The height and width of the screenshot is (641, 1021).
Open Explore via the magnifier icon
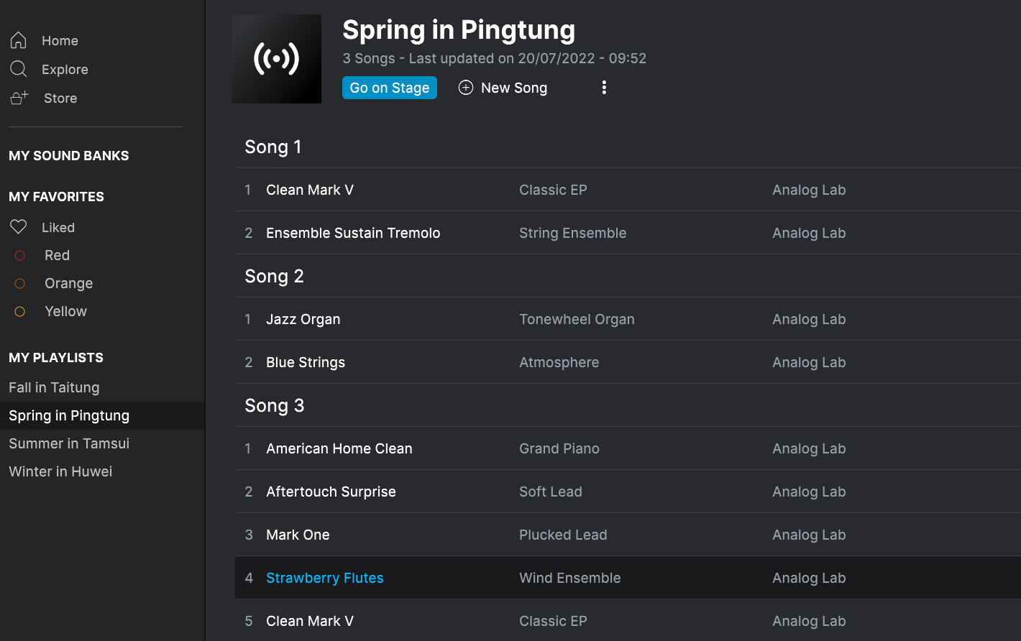(x=19, y=69)
